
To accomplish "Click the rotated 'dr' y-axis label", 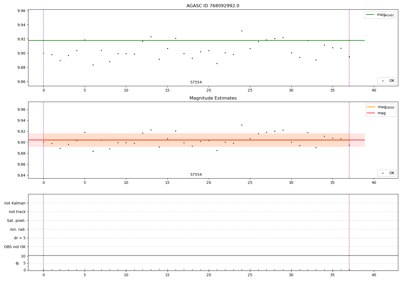I will [x=17, y=263].
